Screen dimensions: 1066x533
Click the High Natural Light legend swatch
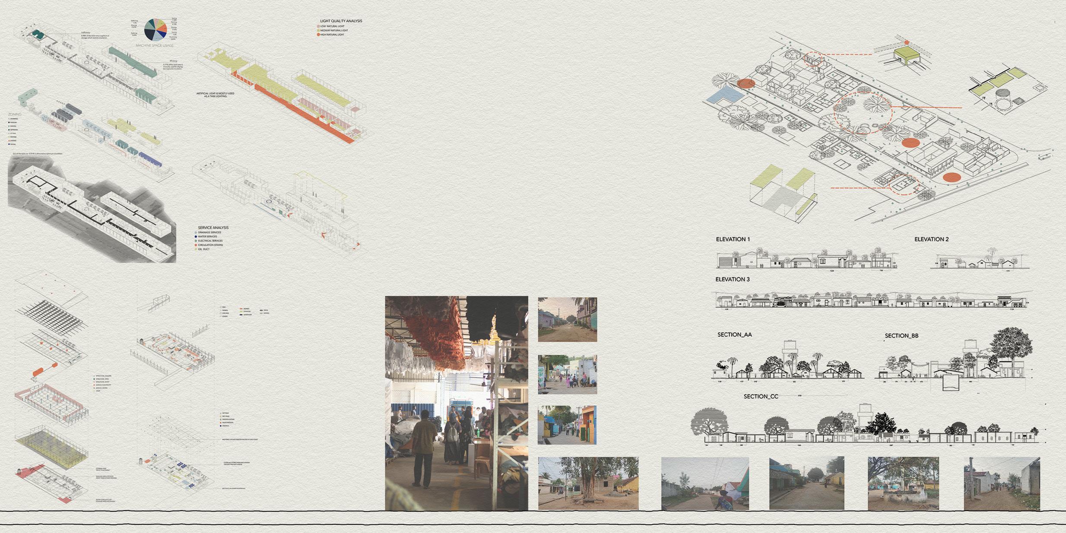click(x=319, y=35)
